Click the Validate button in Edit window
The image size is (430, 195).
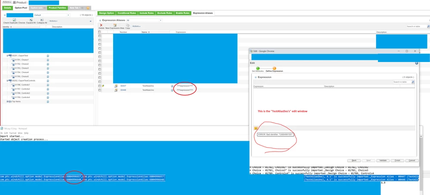pos(383,161)
